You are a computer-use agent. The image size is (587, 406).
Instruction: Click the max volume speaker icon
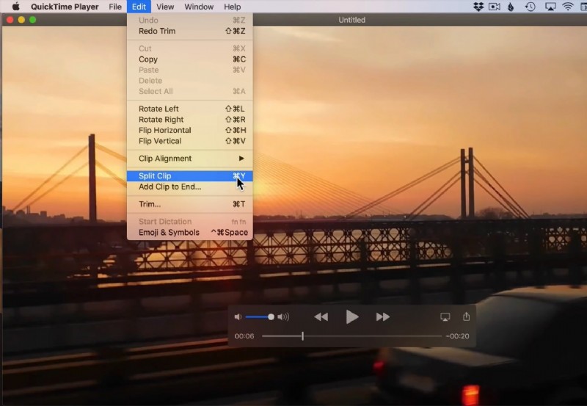coord(283,317)
